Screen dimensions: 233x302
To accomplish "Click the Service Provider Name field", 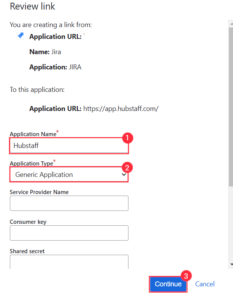I will tap(69, 203).
